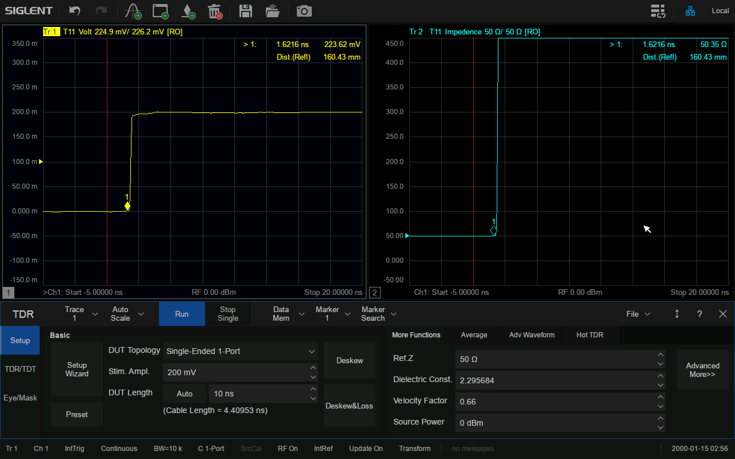Click the Velocity Factor input field
This screenshot has width=735, height=459.
click(x=555, y=402)
